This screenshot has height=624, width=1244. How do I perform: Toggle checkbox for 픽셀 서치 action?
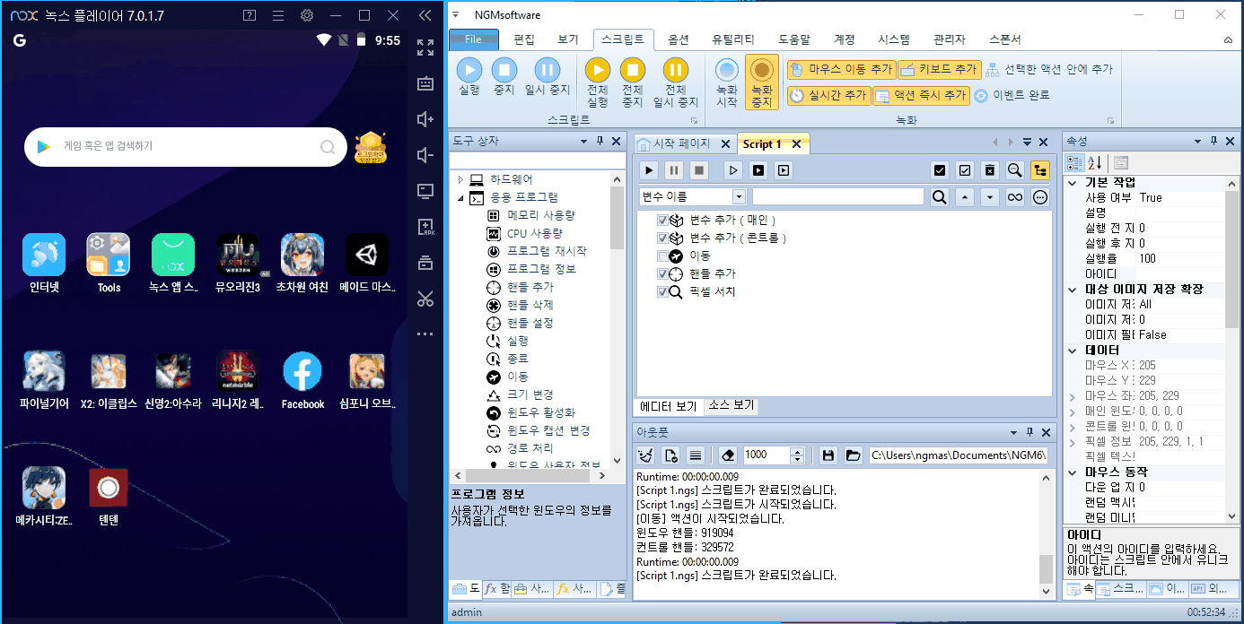tap(662, 292)
